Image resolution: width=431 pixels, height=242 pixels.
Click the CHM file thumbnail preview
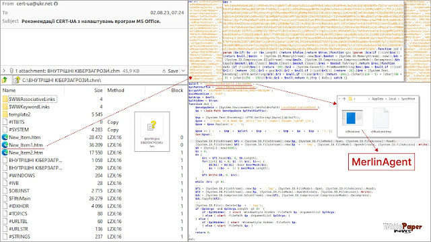(152, 132)
